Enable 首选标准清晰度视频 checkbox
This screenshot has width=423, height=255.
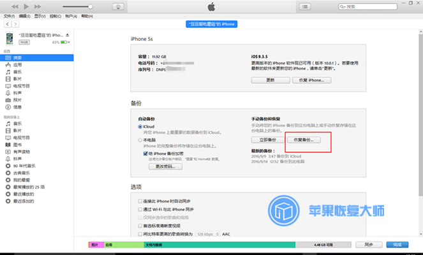tap(140, 226)
